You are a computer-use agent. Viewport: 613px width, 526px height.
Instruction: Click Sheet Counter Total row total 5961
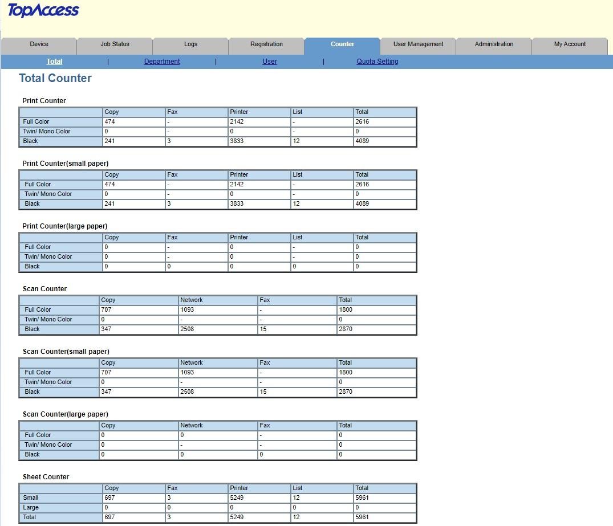pyautogui.click(x=385, y=517)
